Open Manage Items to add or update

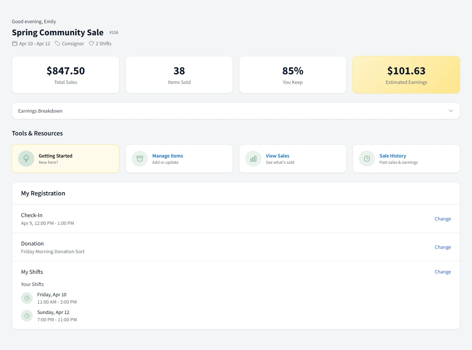179,159
